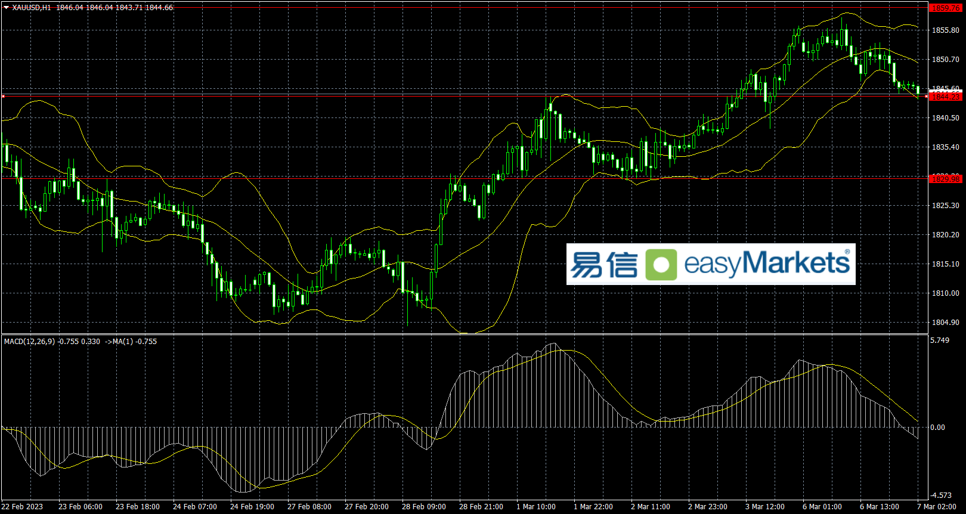Click the 24 Feb 19:00 time label
966x514 pixels.
(252, 507)
